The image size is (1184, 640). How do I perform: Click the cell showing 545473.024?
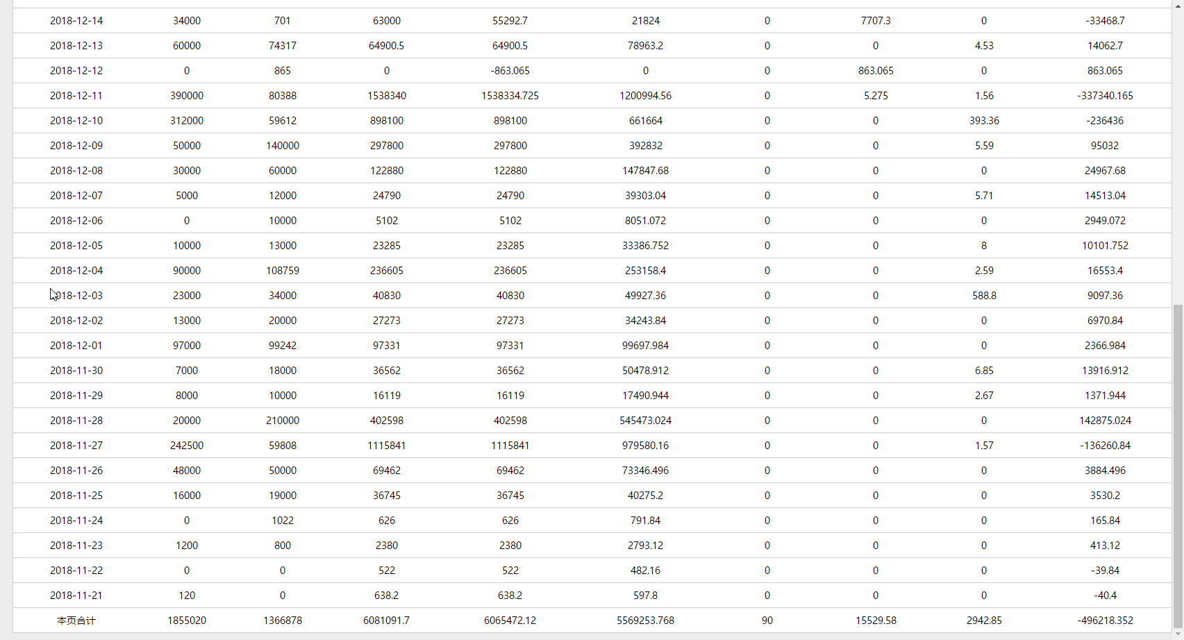point(645,421)
